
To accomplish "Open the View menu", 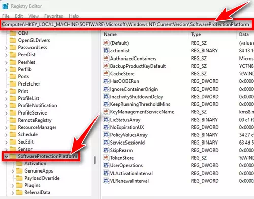I will 34,16.
